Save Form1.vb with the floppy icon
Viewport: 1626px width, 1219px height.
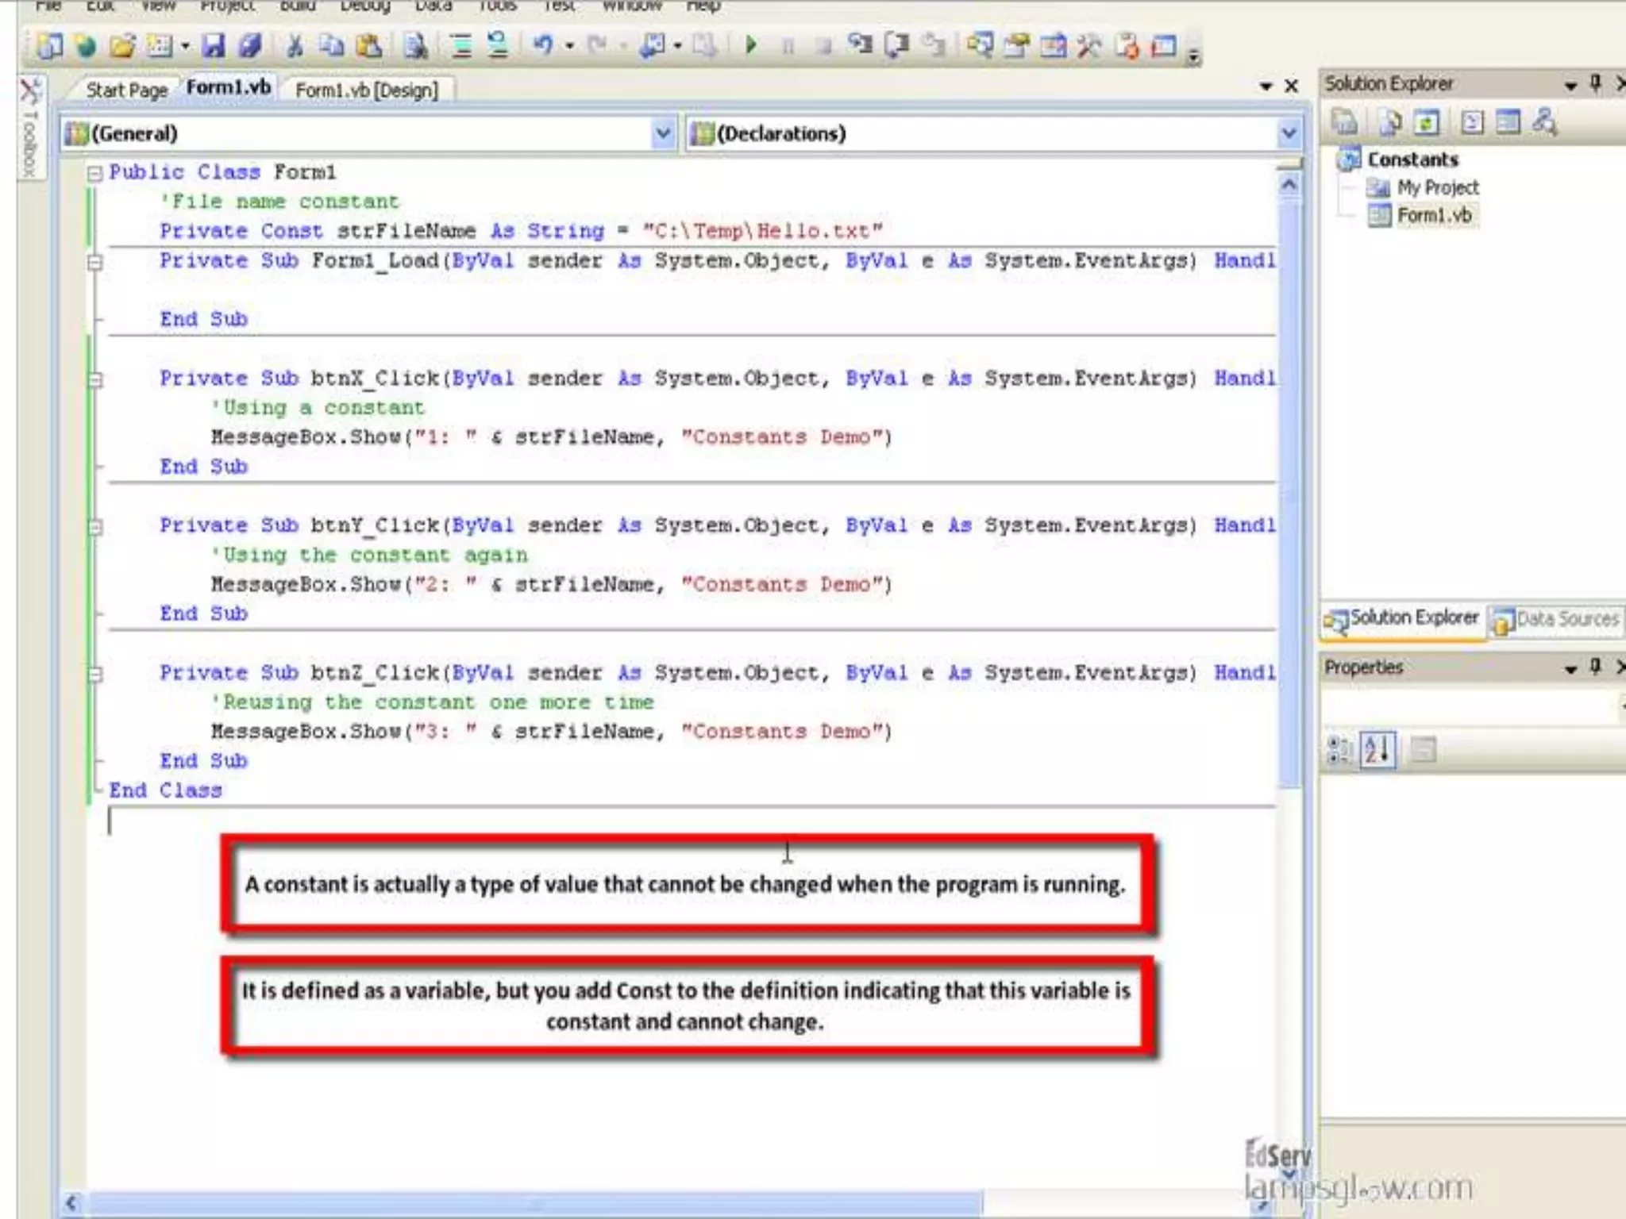click(213, 45)
